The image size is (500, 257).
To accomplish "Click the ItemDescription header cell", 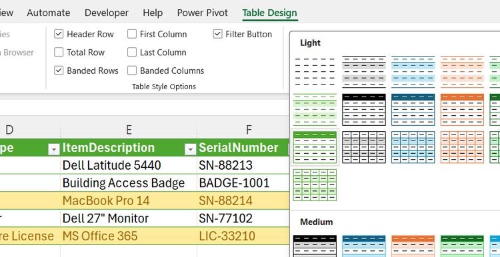I will [129, 147].
